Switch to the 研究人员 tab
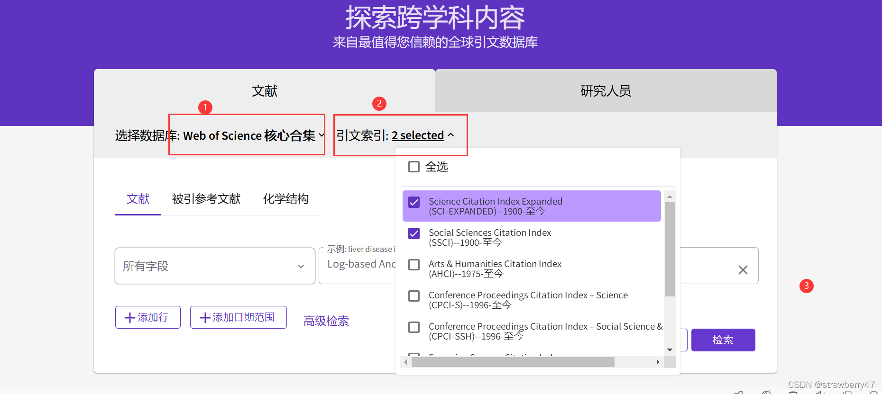This screenshot has height=394, width=882. coord(606,90)
